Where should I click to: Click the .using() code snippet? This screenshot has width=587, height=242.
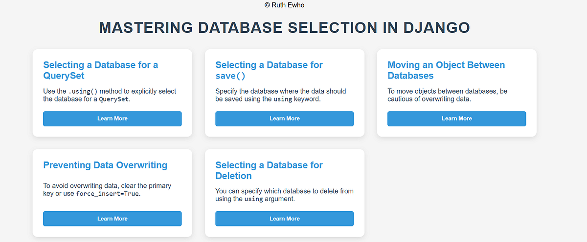[83, 92]
